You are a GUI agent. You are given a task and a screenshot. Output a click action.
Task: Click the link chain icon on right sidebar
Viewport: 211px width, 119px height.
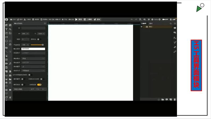pyautogui.click(x=175, y=52)
